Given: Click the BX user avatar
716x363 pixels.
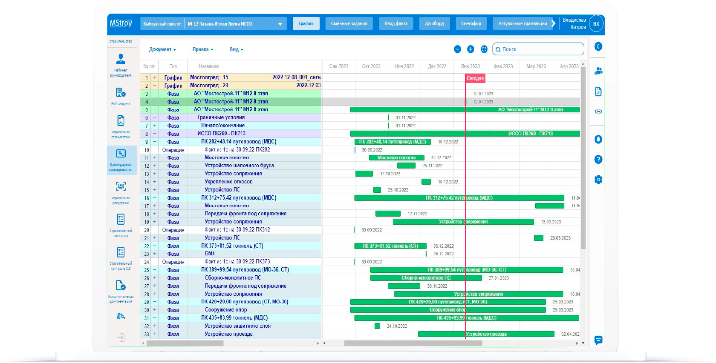Looking at the screenshot, I should pos(596,24).
